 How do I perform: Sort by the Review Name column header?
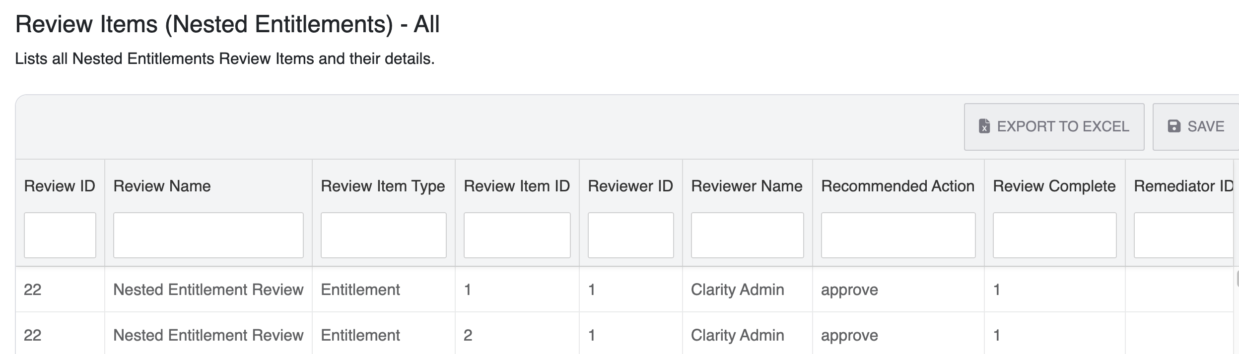pyautogui.click(x=162, y=186)
